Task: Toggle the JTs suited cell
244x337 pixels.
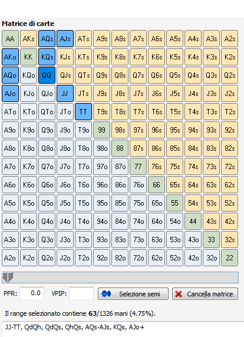Action: coord(84,94)
